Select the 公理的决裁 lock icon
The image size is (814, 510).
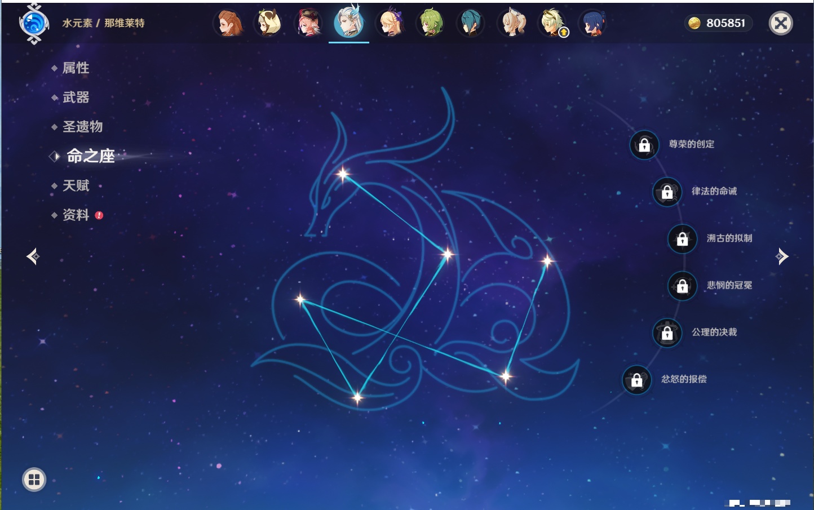(667, 332)
